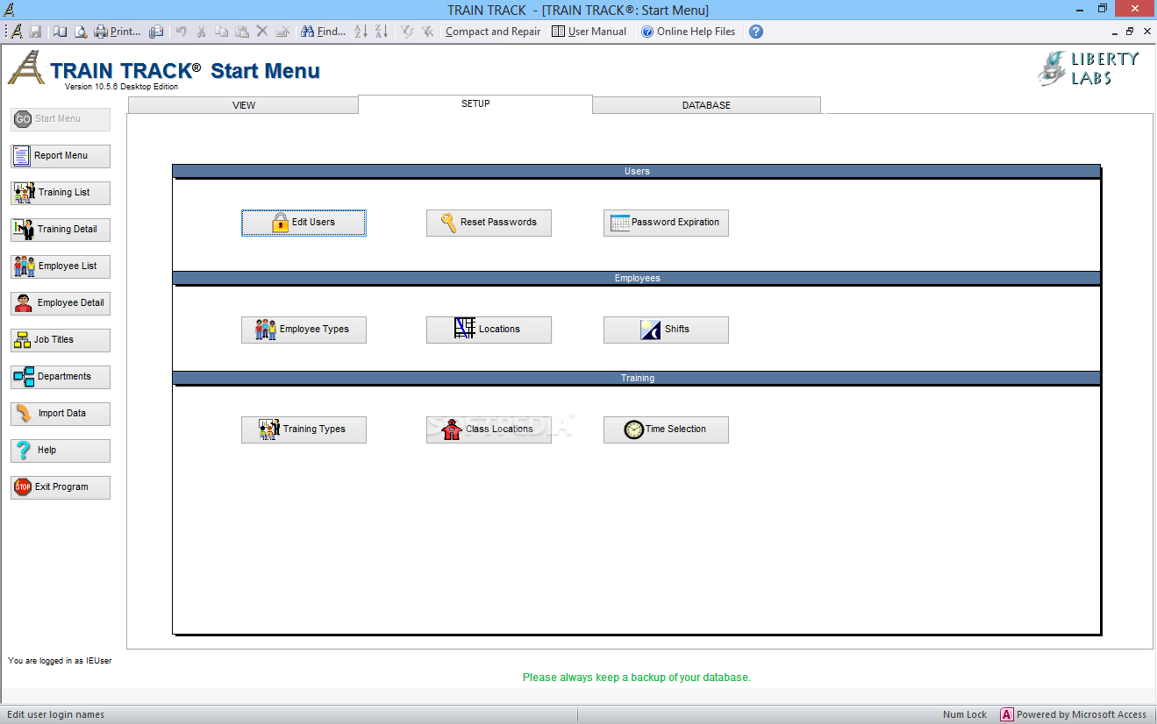Image resolution: width=1157 pixels, height=724 pixels.
Task: Click the Help sidebar button
Action: [x=61, y=451]
